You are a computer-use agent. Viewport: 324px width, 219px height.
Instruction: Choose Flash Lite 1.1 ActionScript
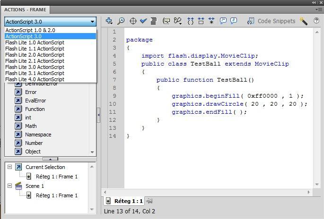point(51,49)
